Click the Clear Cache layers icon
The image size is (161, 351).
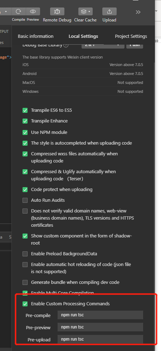point(83,11)
